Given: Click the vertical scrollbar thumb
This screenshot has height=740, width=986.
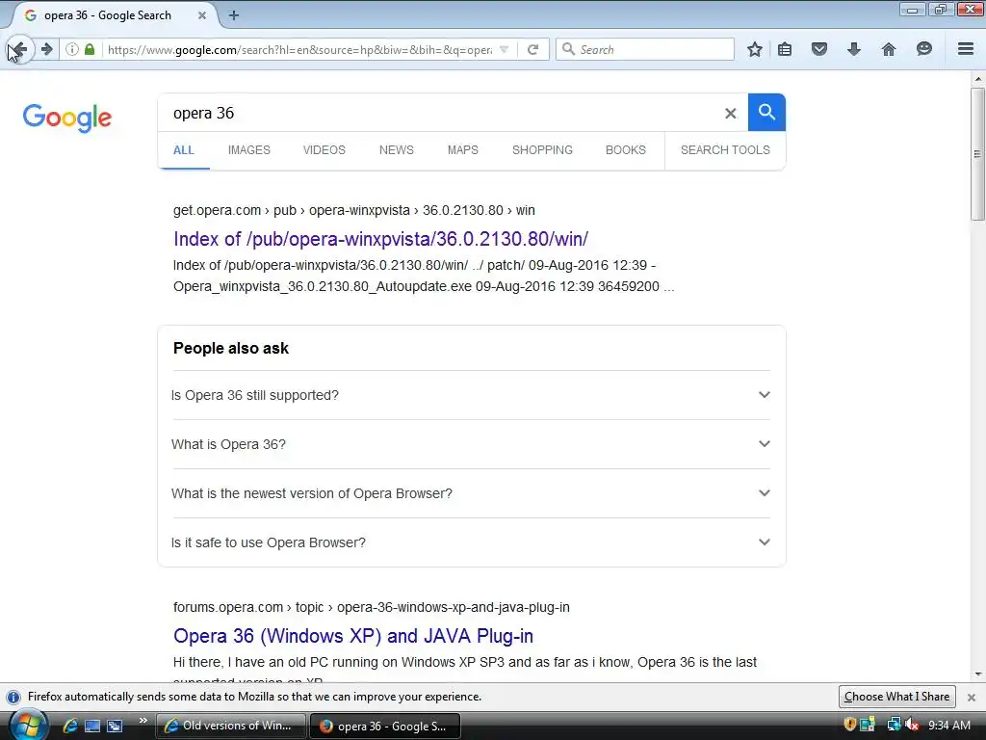Looking at the screenshot, I should pyautogui.click(x=977, y=154).
